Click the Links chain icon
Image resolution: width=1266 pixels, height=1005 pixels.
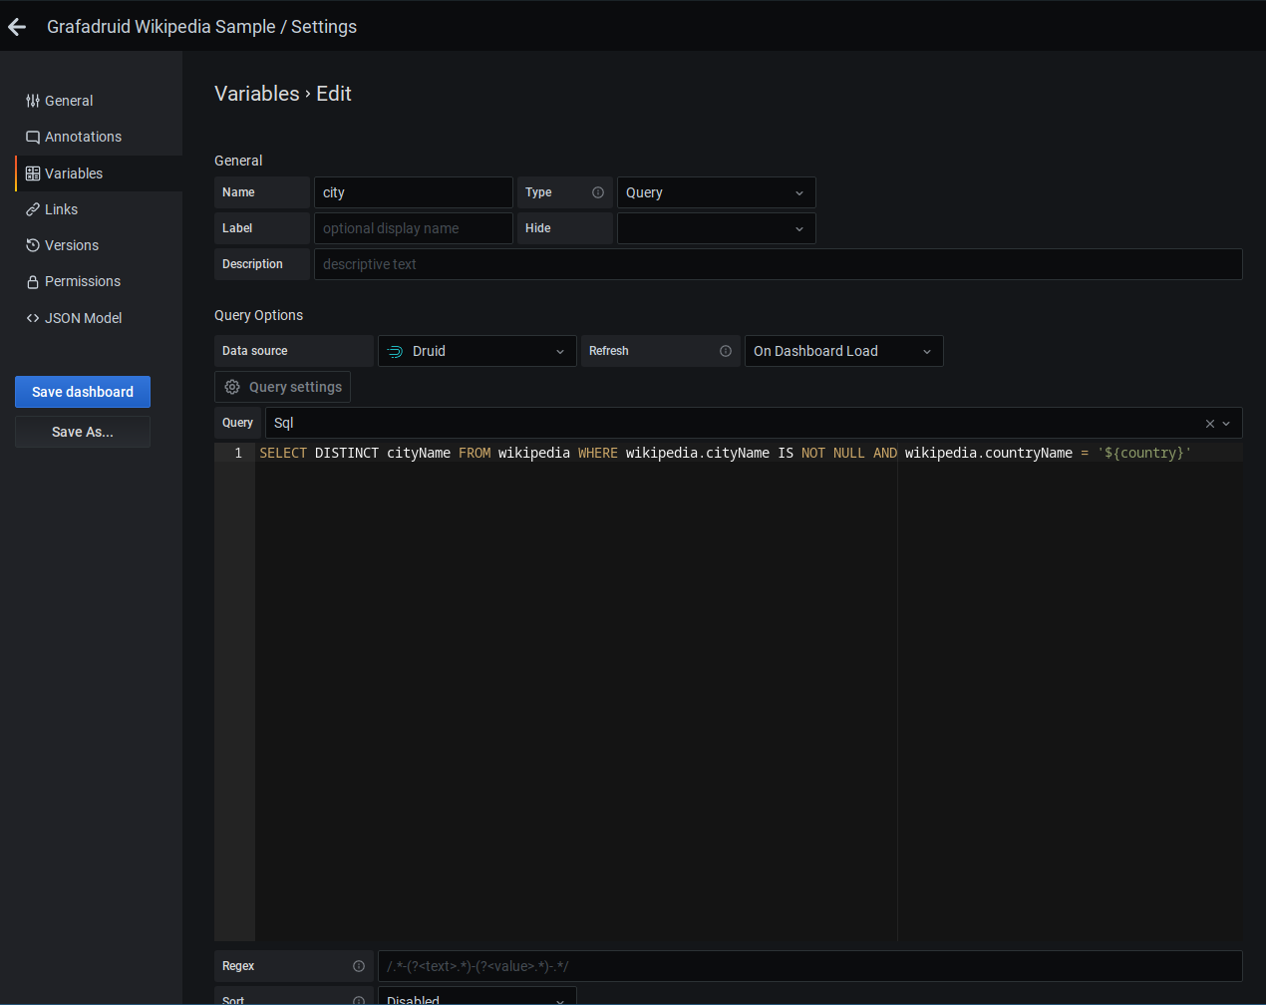(x=33, y=209)
